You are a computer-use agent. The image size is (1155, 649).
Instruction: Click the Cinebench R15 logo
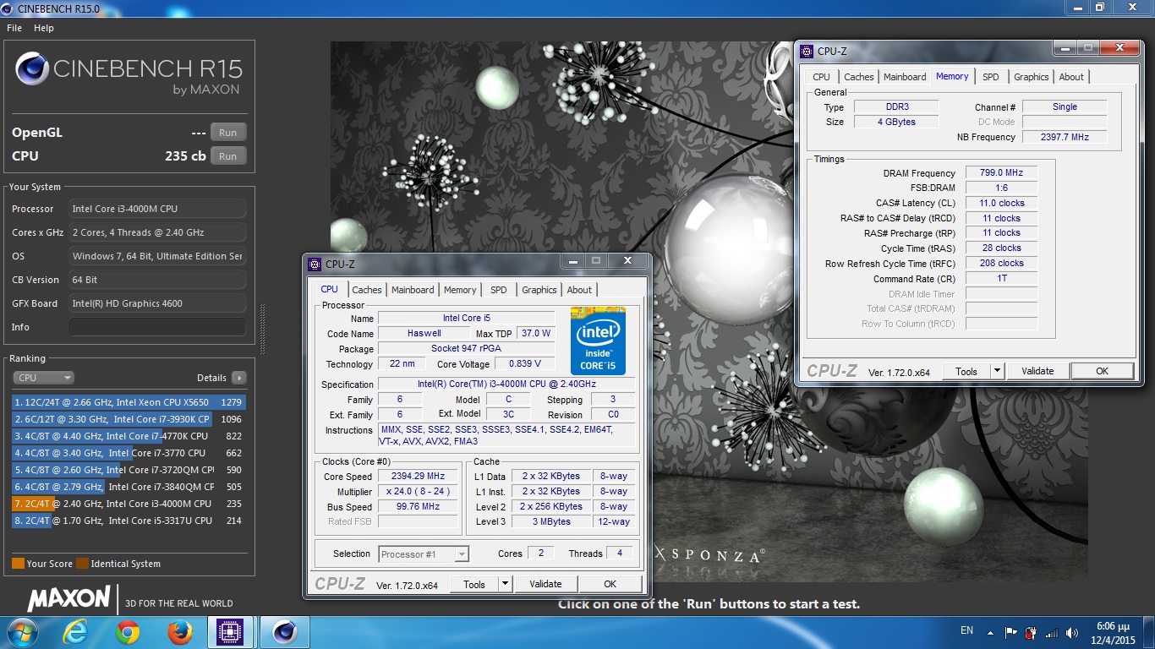129,74
